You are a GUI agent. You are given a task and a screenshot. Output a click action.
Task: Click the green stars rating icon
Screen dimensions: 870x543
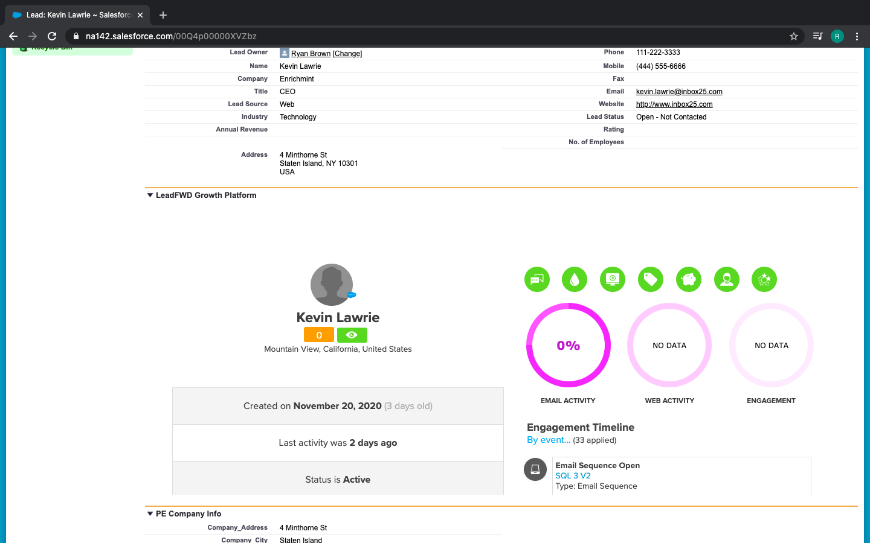(x=764, y=279)
